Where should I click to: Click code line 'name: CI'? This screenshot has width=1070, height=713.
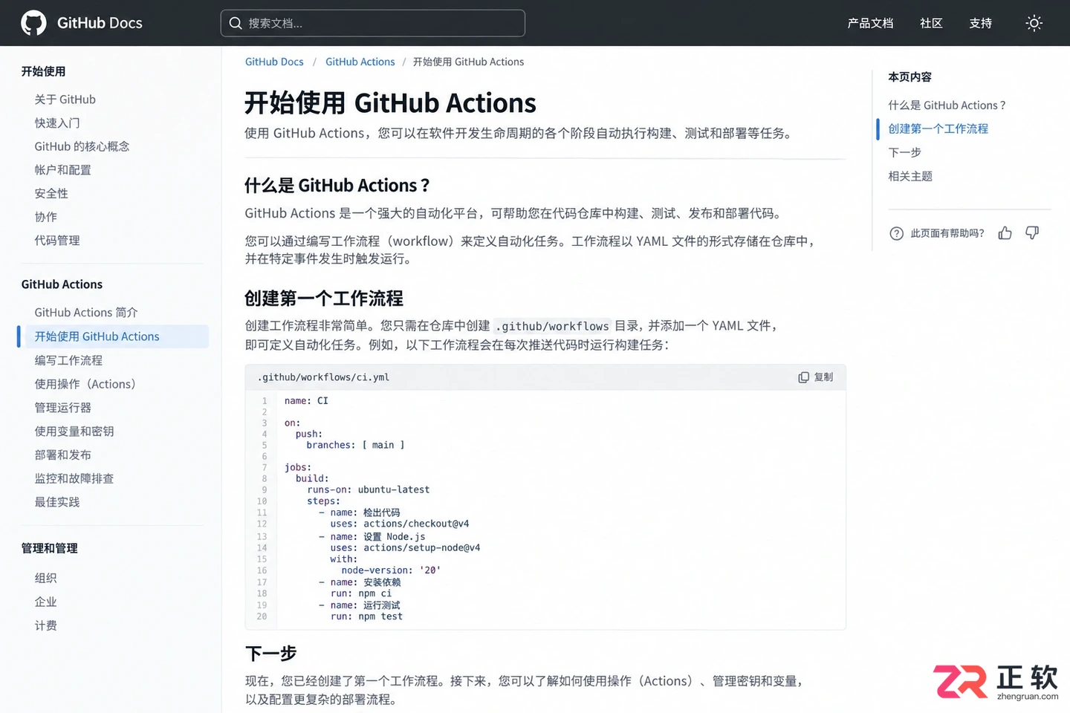point(306,401)
